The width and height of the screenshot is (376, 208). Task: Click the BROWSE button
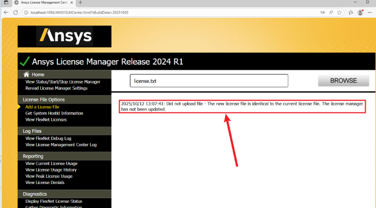point(344,80)
